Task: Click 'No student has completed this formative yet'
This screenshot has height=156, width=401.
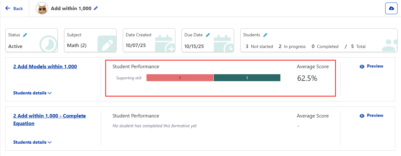Action: coord(154,126)
